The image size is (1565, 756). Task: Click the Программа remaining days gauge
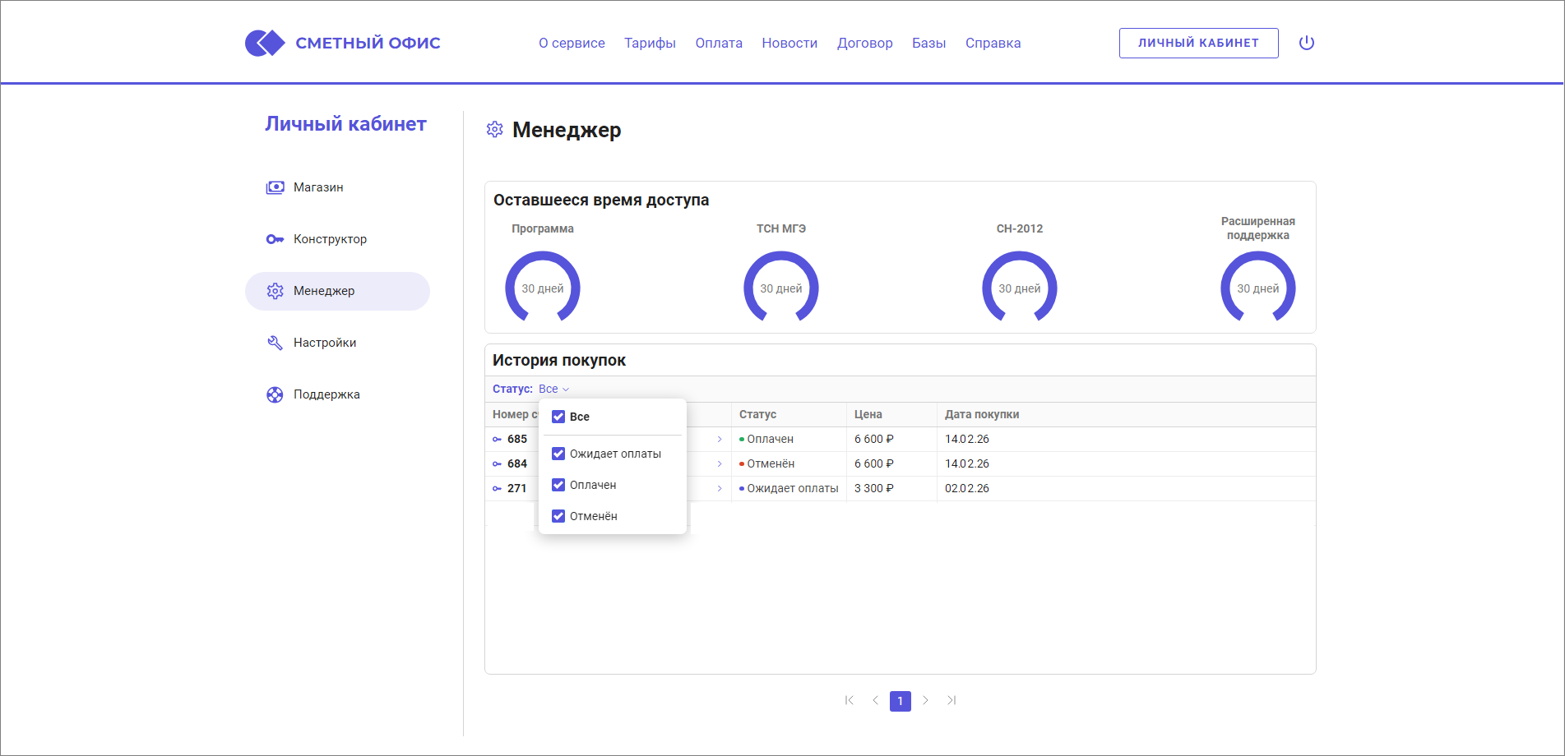pyautogui.click(x=543, y=288)
